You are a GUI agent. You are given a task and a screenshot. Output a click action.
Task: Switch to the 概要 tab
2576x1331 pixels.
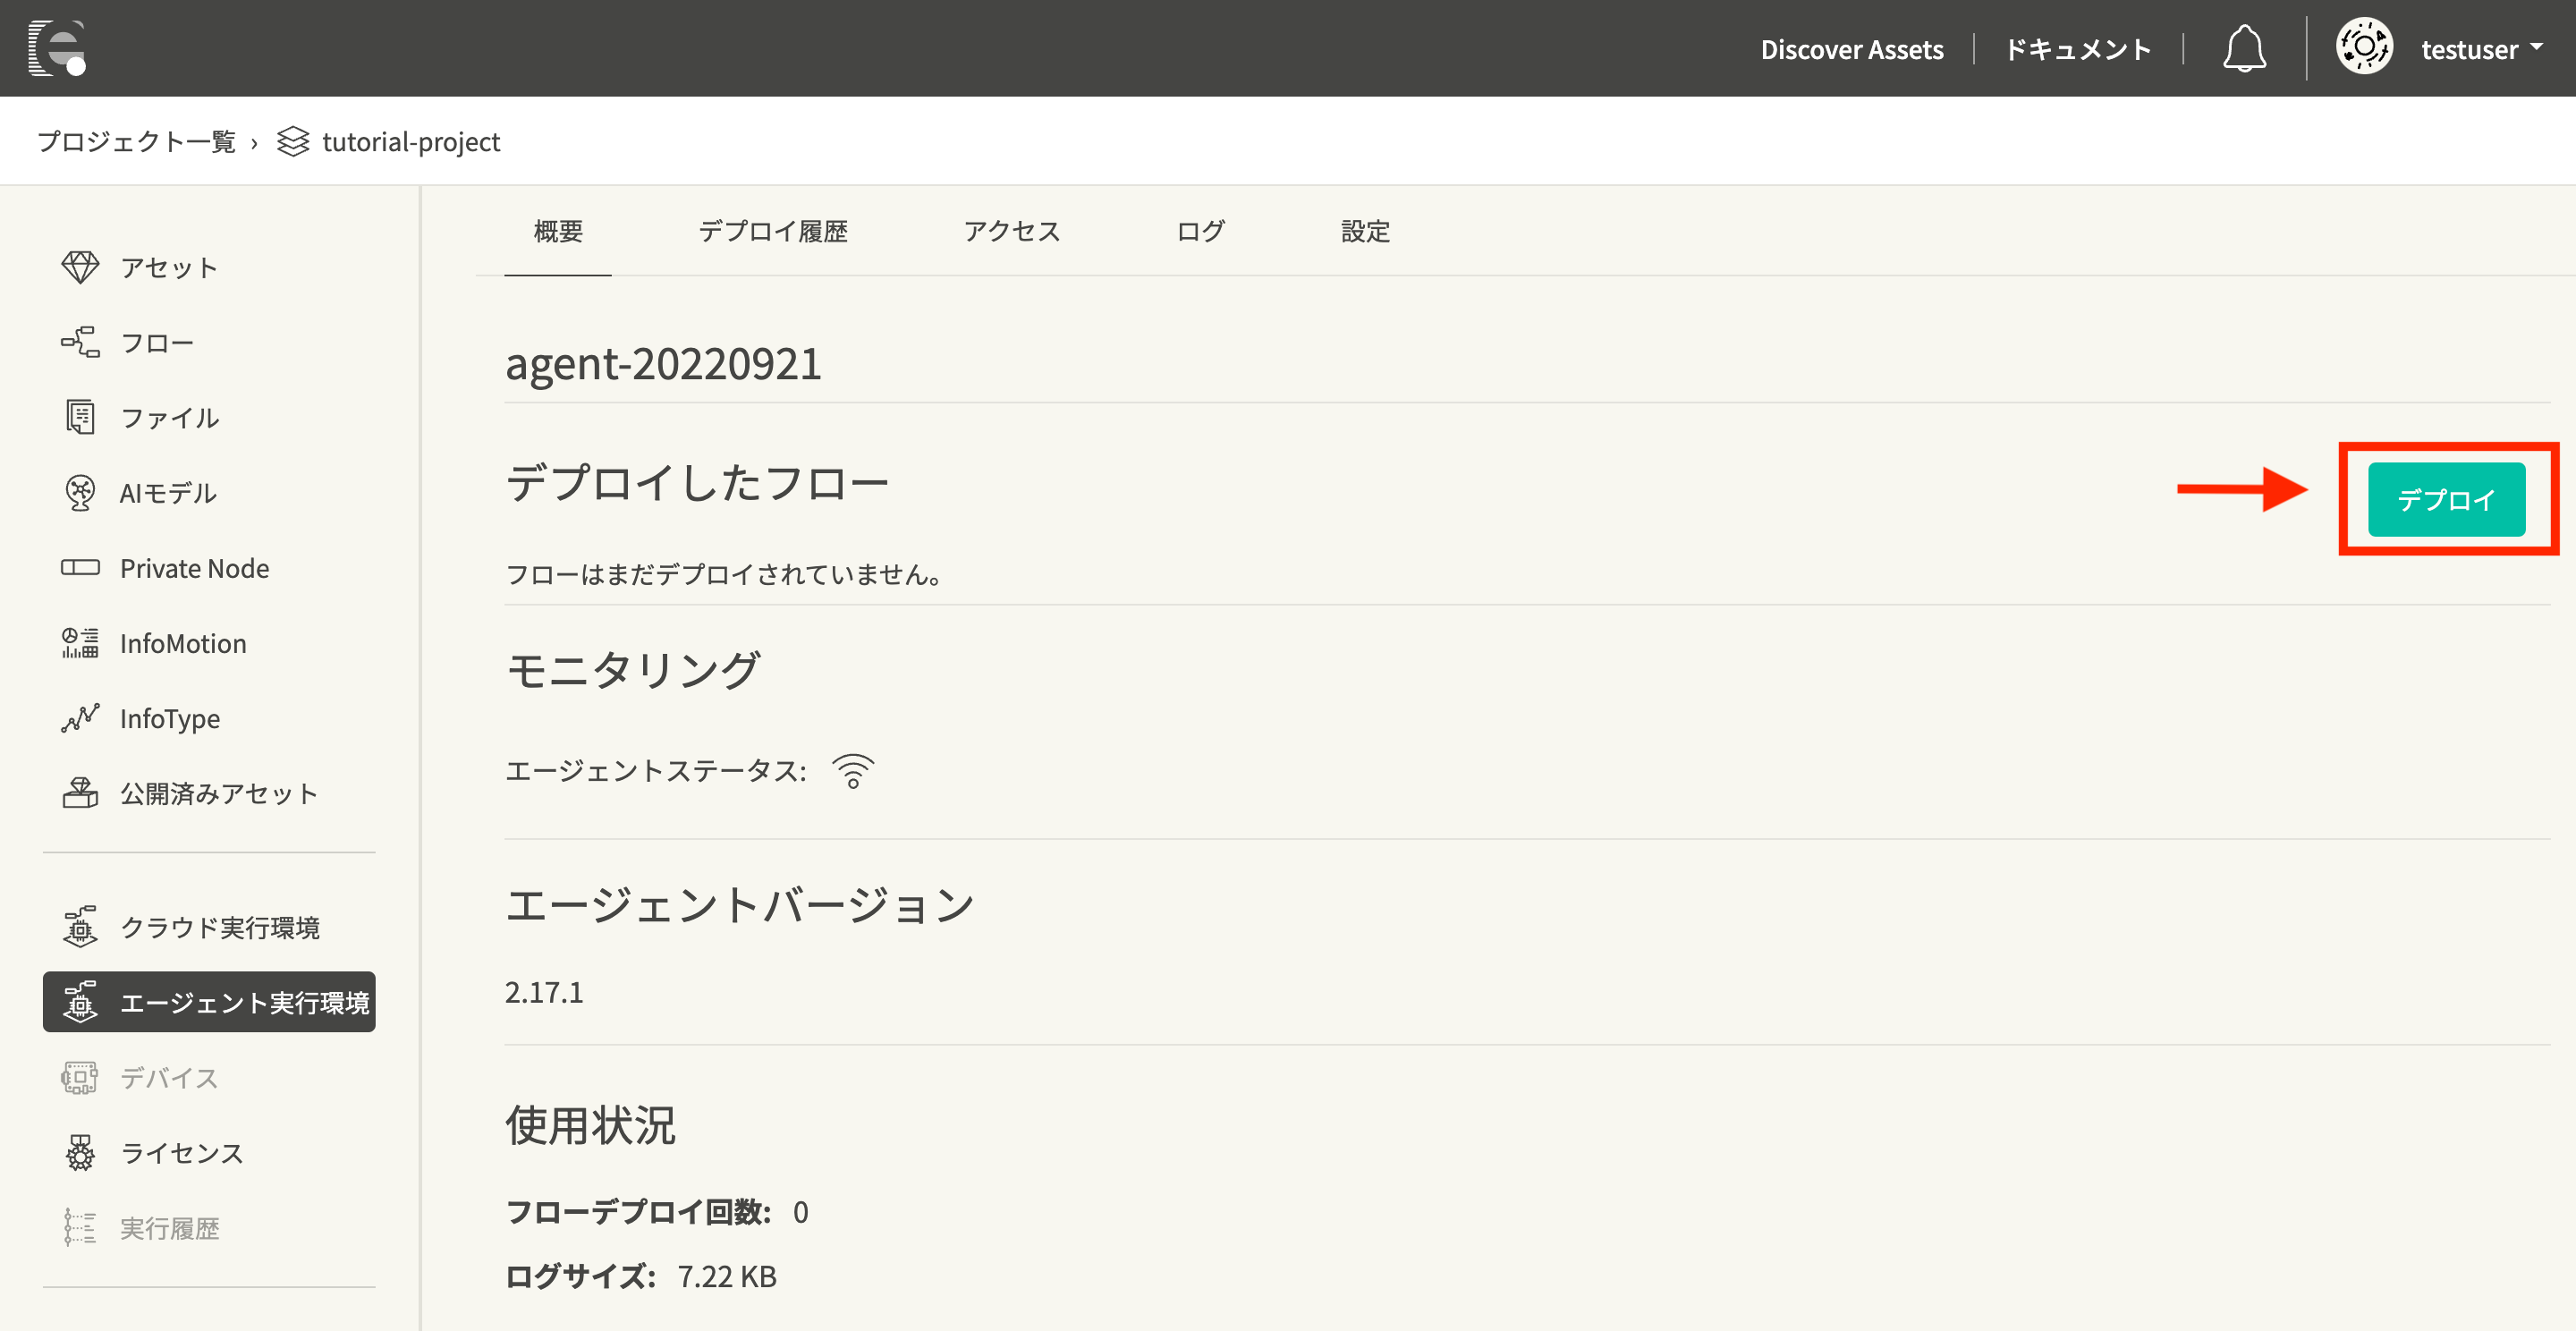click(x=558, y=231)
